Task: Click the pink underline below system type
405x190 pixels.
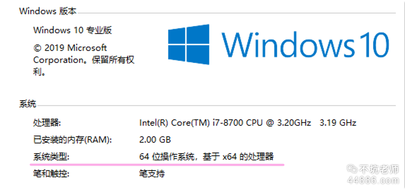Action: pos(157,164)
